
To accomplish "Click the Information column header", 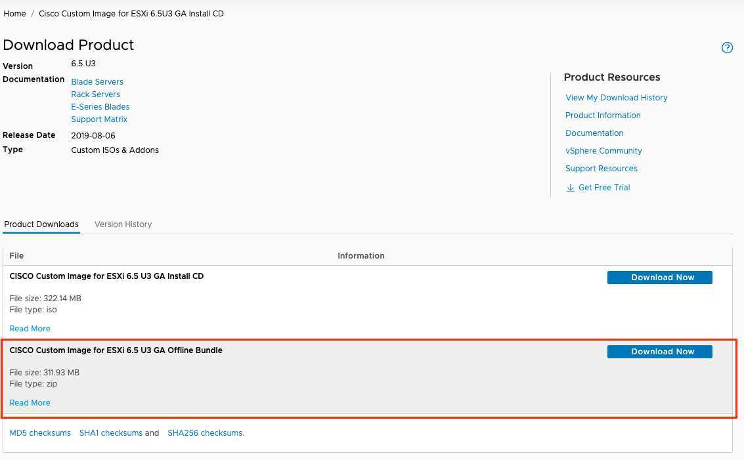I will (x=361, y=256).
